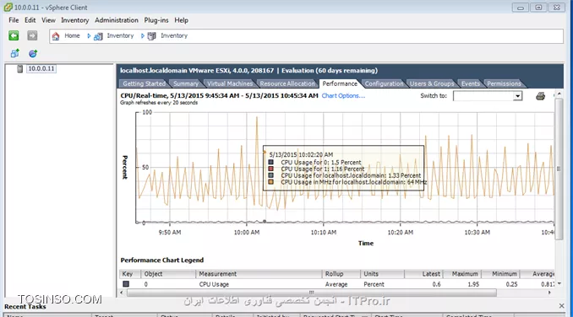Open the Chart Options link
Image resolution: width=573 pixels, height=317 pixels.
coord(343,96)
